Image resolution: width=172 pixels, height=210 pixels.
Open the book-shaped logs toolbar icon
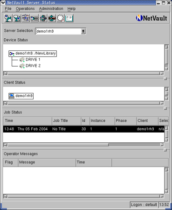(x=69, y=19)
